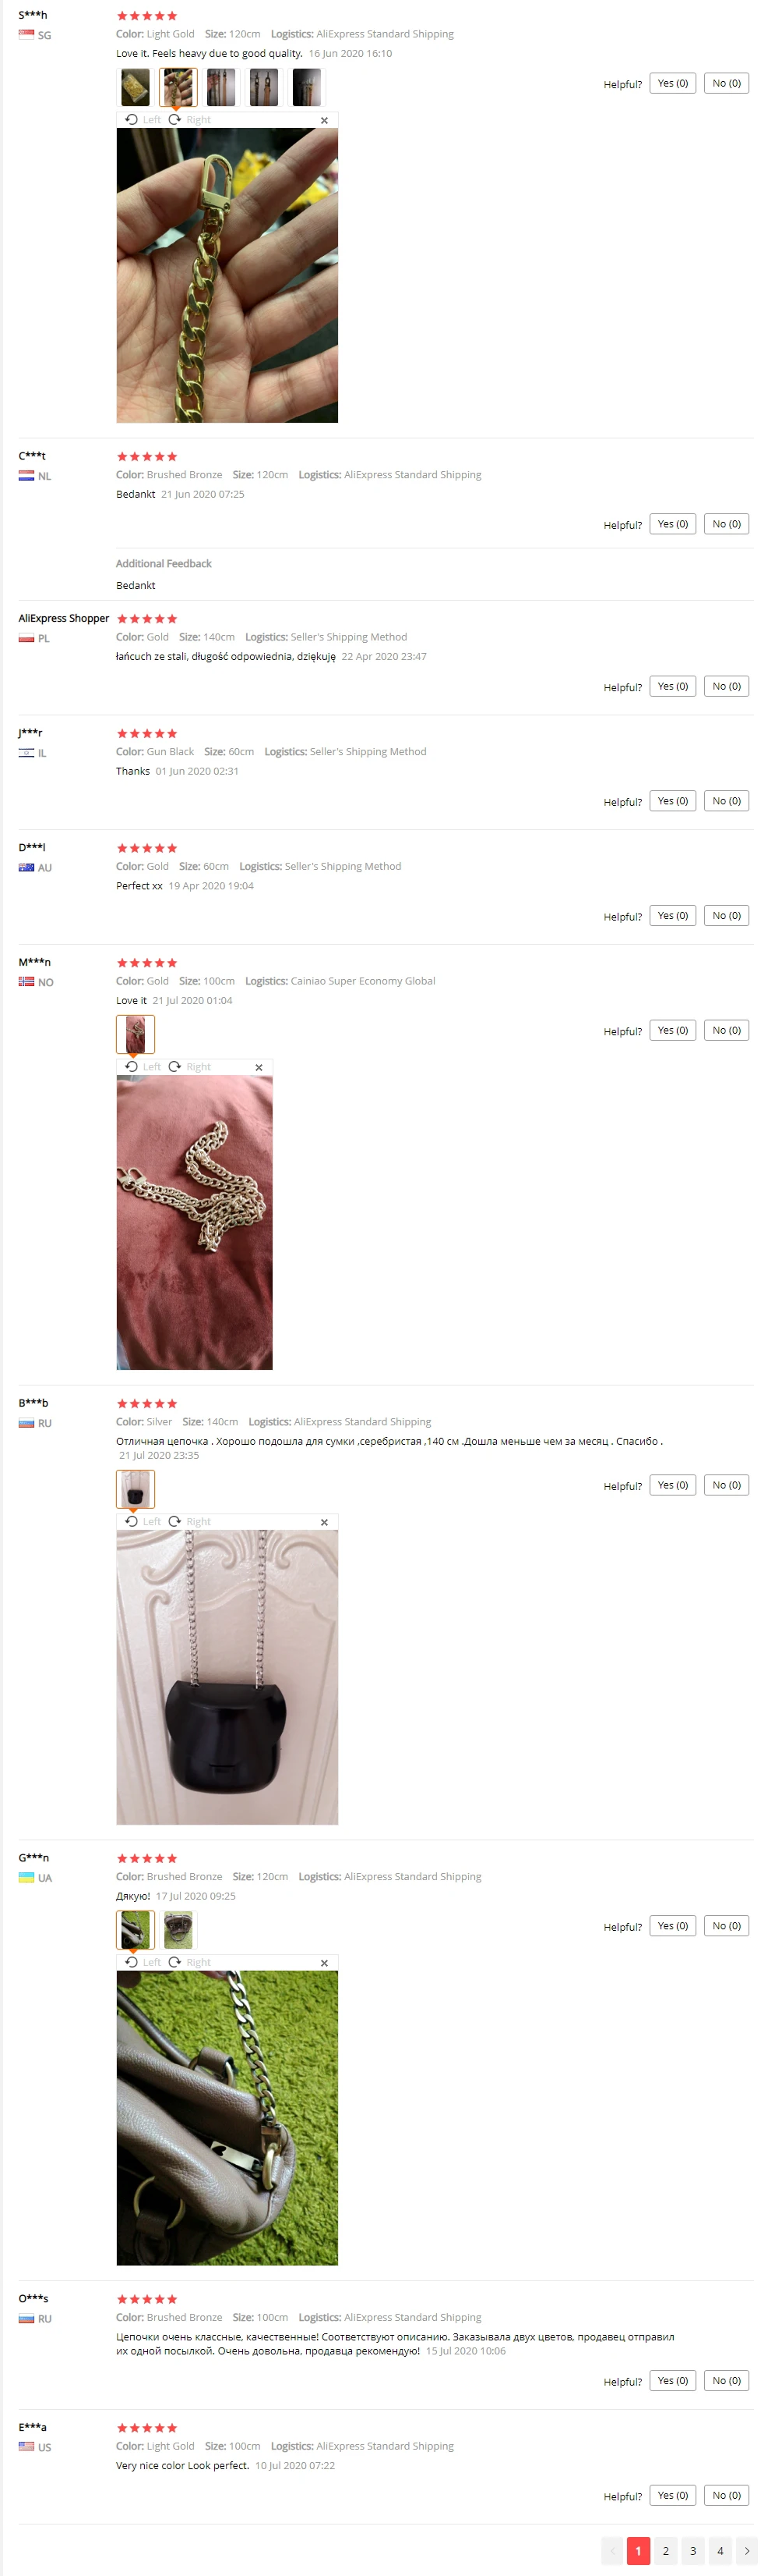The width and height of the screenshot is (768, 2576).
Task: Rotate M***n's chain photo right
Action: click(190, 1066)
